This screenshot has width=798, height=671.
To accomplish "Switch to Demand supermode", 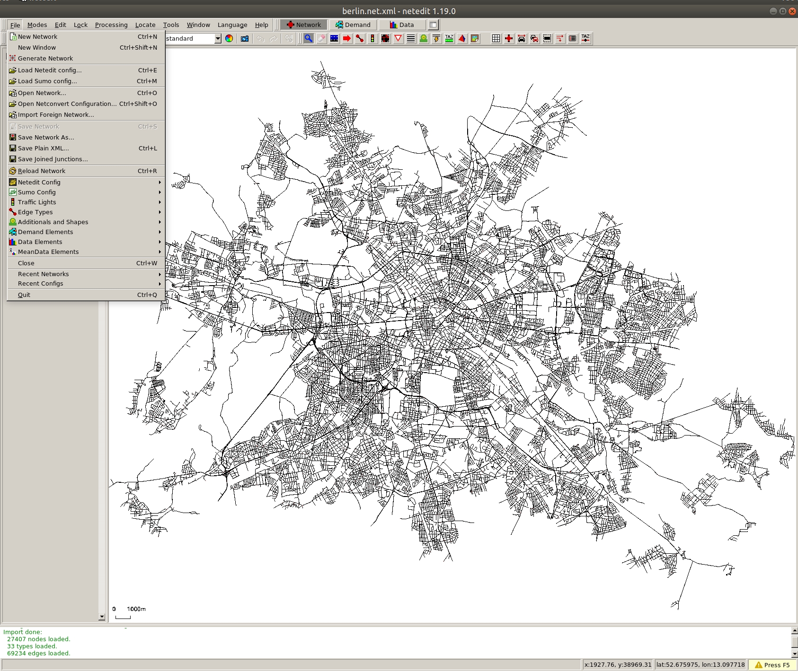I will pos(353,25).
